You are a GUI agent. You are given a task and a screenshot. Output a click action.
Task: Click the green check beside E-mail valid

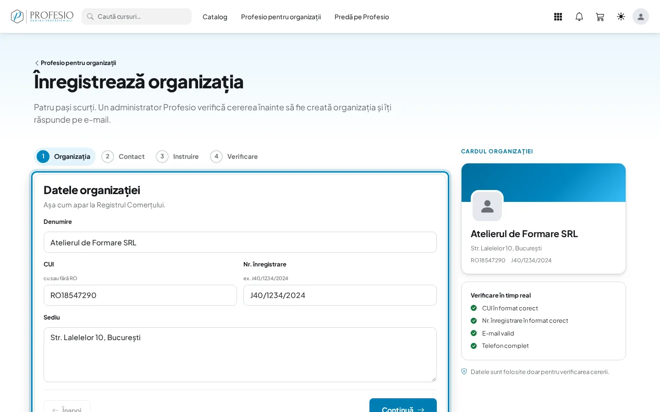pos(474,333)
